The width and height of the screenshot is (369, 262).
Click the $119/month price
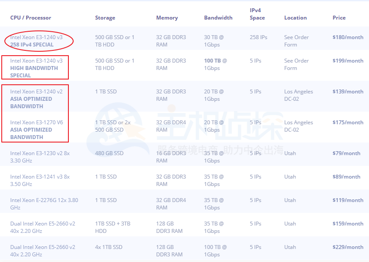coord(348,200)
